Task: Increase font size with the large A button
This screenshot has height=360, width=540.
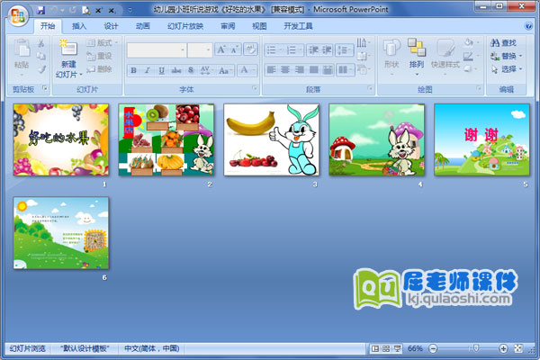Action: pyautogui.click(x=220, y=50)
